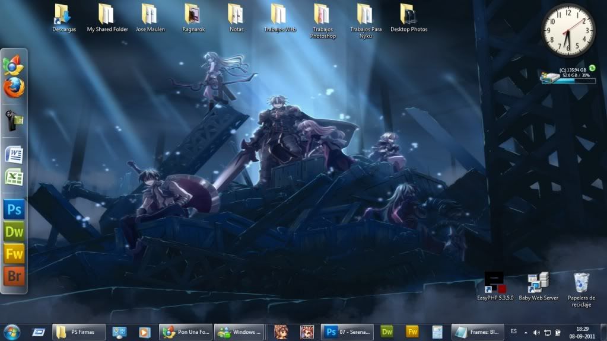Screen dimensions: 607x341
Task: Click the Show desktop strip at taskbar end
Action: (x=603, y=333)
